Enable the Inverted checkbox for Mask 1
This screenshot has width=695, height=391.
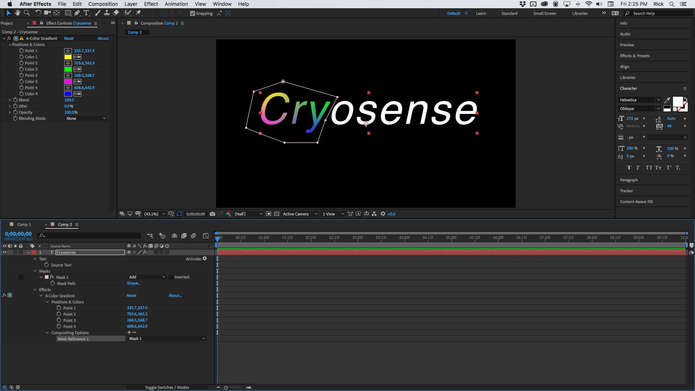coord(171,277)
